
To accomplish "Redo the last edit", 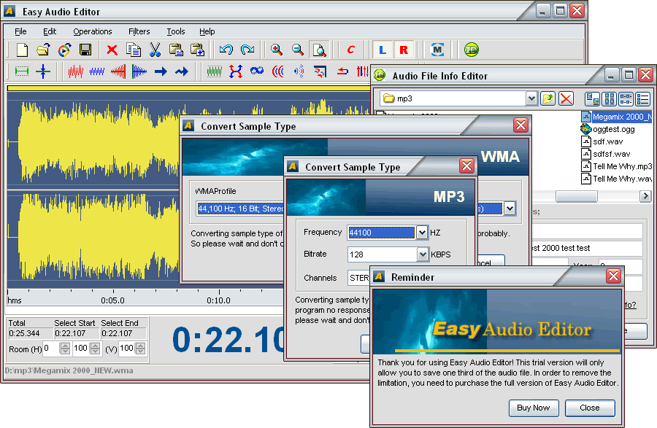I will (247, 50).
